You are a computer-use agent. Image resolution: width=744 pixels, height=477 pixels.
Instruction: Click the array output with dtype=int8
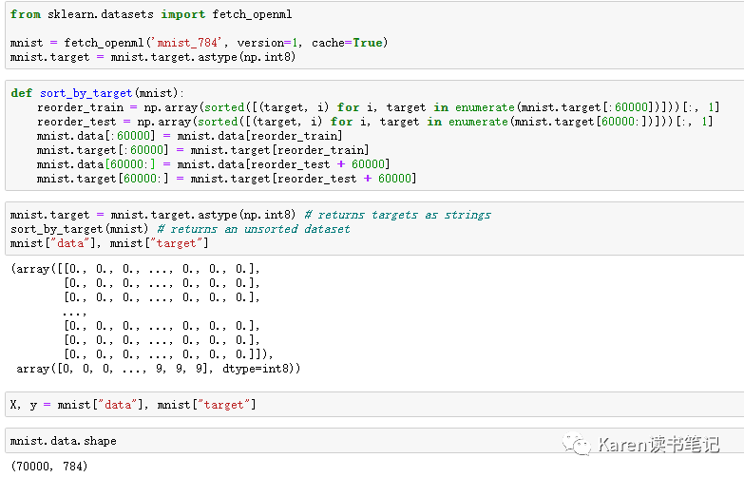[x=158, y=369]
